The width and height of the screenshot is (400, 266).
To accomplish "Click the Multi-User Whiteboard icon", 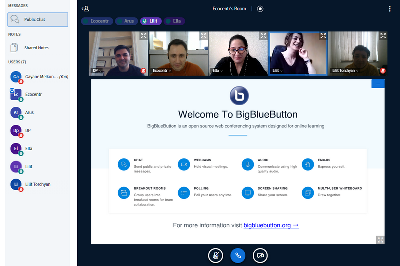I will click(308, 193).
